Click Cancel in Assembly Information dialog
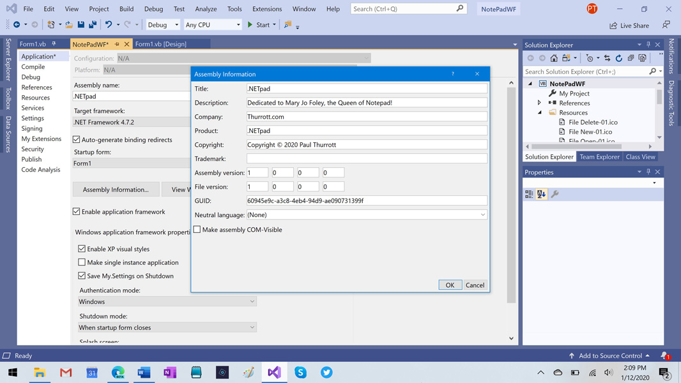 coord(475,285)
